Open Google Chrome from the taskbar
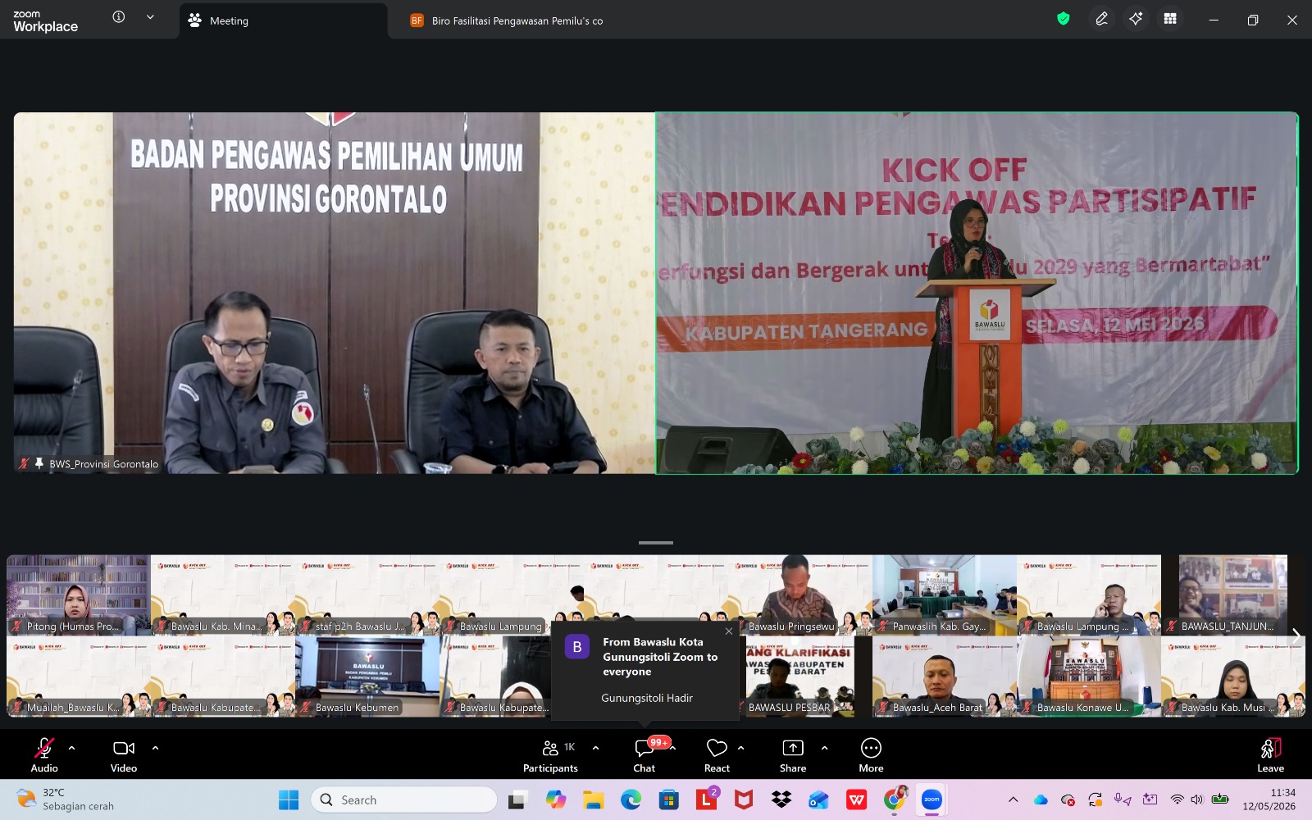Image resolution: width=1312 pixels, height=820 pixels. click(x=895, y=799)
